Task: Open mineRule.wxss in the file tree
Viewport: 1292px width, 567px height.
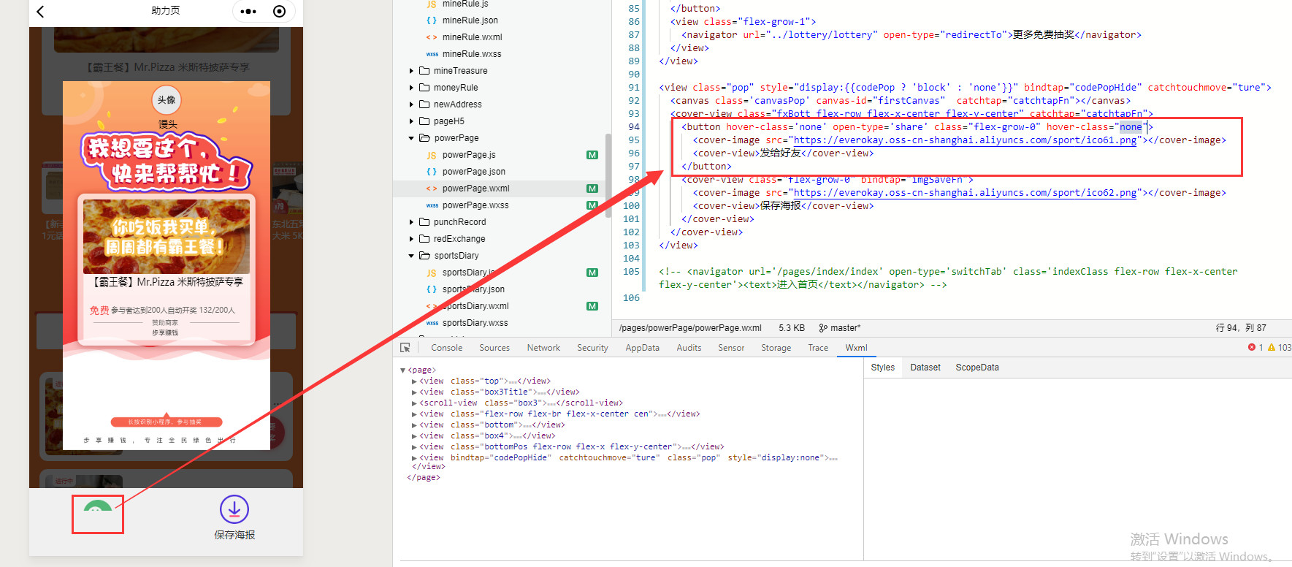Action: pyautogui.click(x=472, y=54)
